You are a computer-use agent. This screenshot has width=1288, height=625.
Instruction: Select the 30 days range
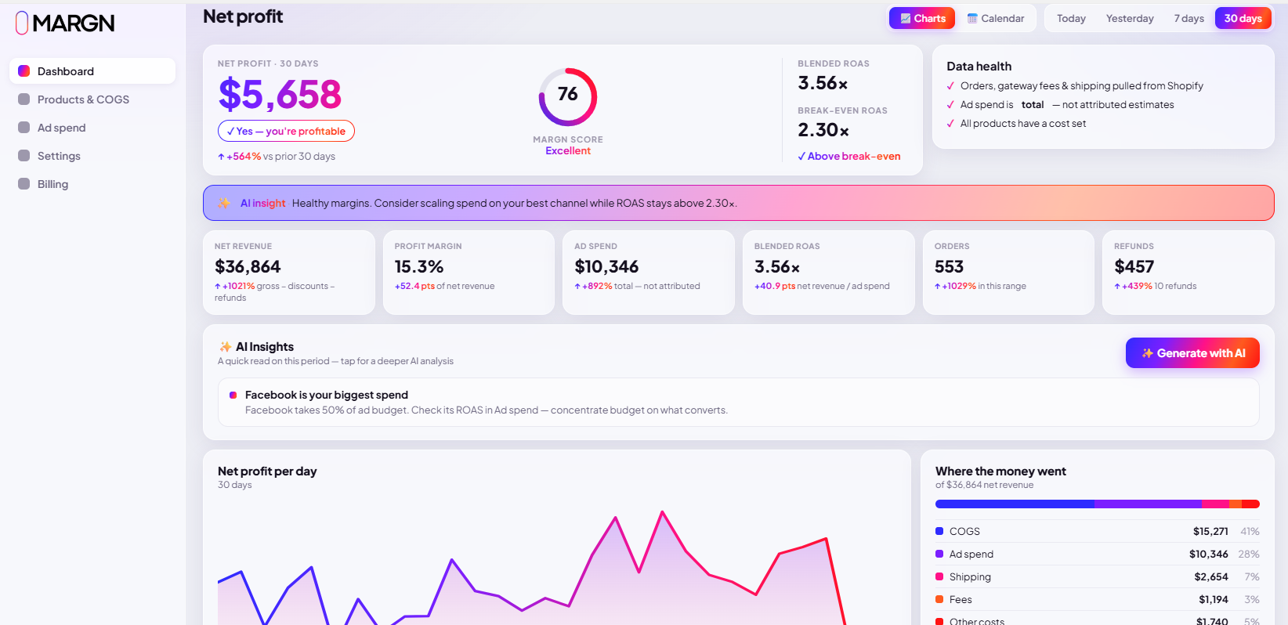[1243, 18]
